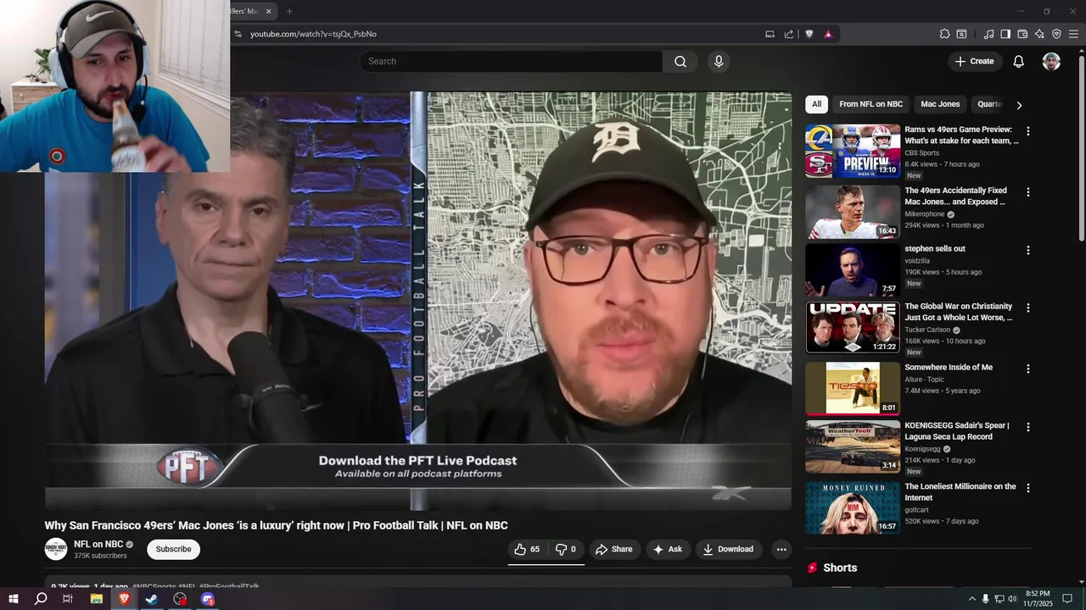The height and width of the screenshot is (610, 1086).
Task: Click the Subscribe button
Action: pos(173,549)
